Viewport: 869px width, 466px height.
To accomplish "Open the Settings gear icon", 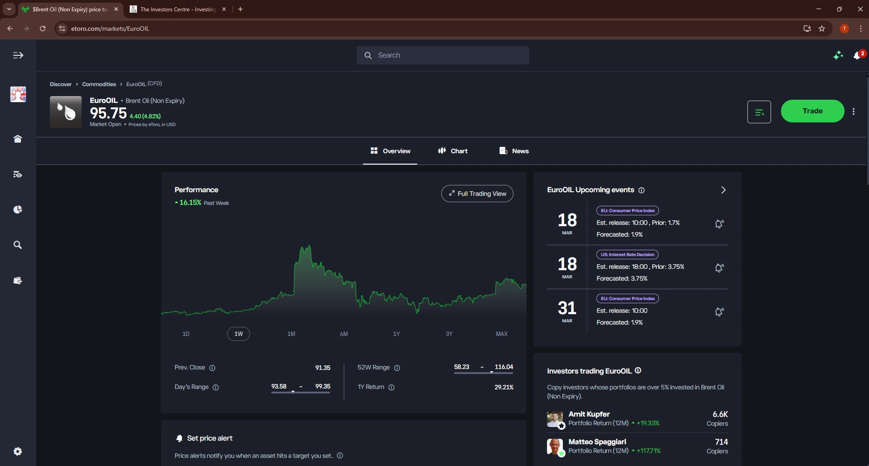I will click(18, 451).
